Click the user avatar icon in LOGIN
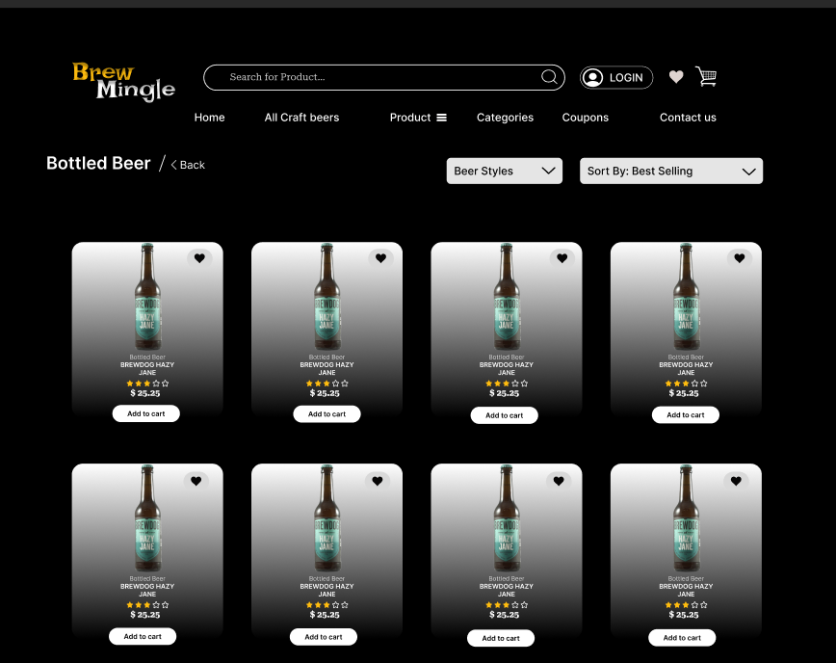This screenshot has width=836, height=663. pyautogui.click(x=592, y=77)
